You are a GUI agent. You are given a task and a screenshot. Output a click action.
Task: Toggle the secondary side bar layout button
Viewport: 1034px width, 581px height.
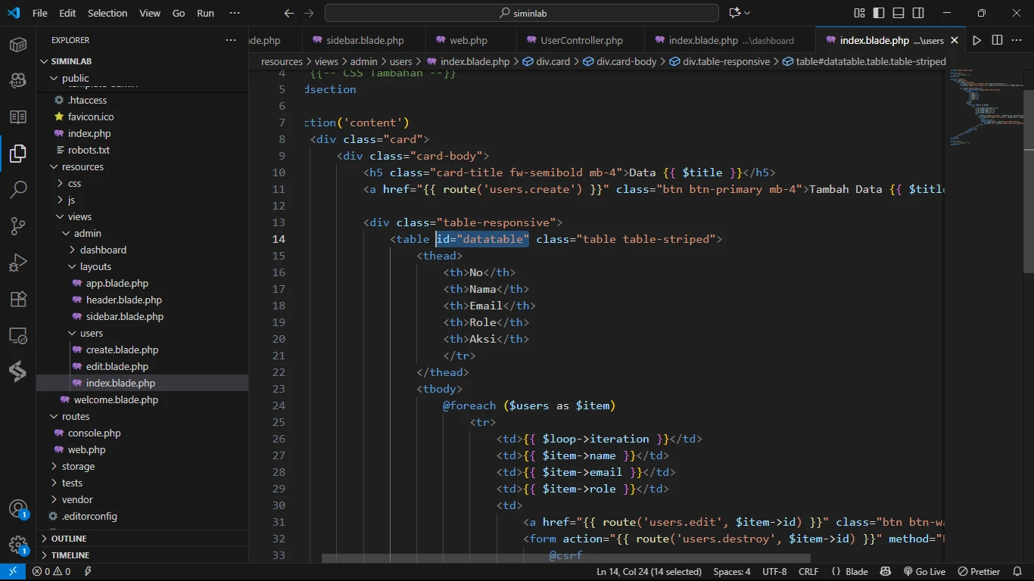[918, 13]
